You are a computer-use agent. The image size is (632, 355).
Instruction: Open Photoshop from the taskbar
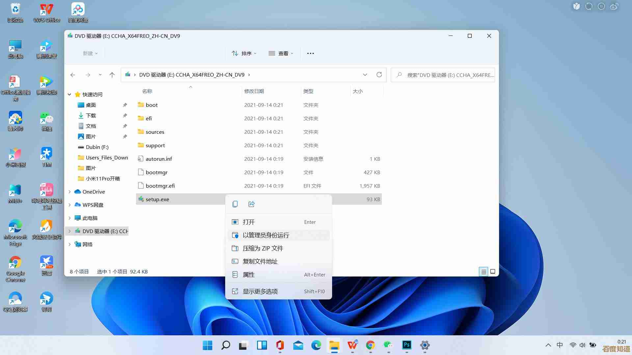407,345
